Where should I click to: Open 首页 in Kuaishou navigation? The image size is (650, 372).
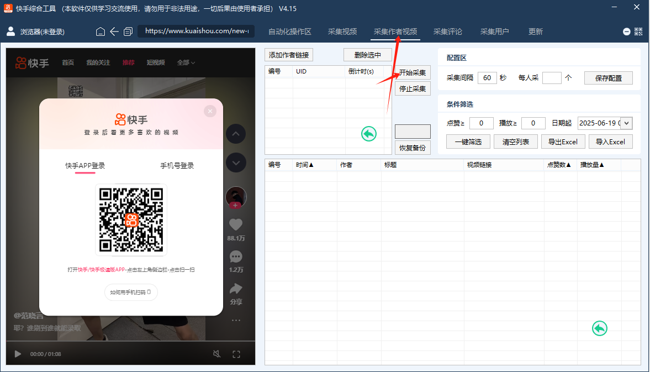pos(68,62)
